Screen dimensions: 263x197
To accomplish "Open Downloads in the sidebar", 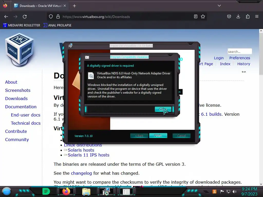I will click(x=16, y=98).
